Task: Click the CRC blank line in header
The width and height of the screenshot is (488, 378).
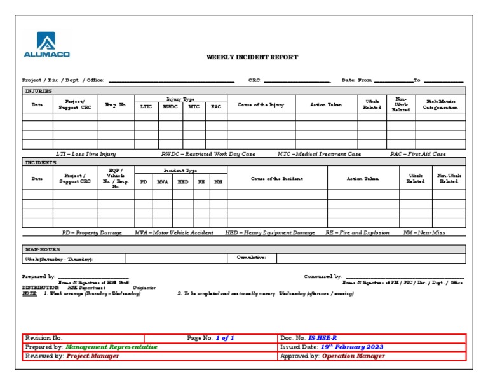Action: pyautogui.click(x=297, y=81)
